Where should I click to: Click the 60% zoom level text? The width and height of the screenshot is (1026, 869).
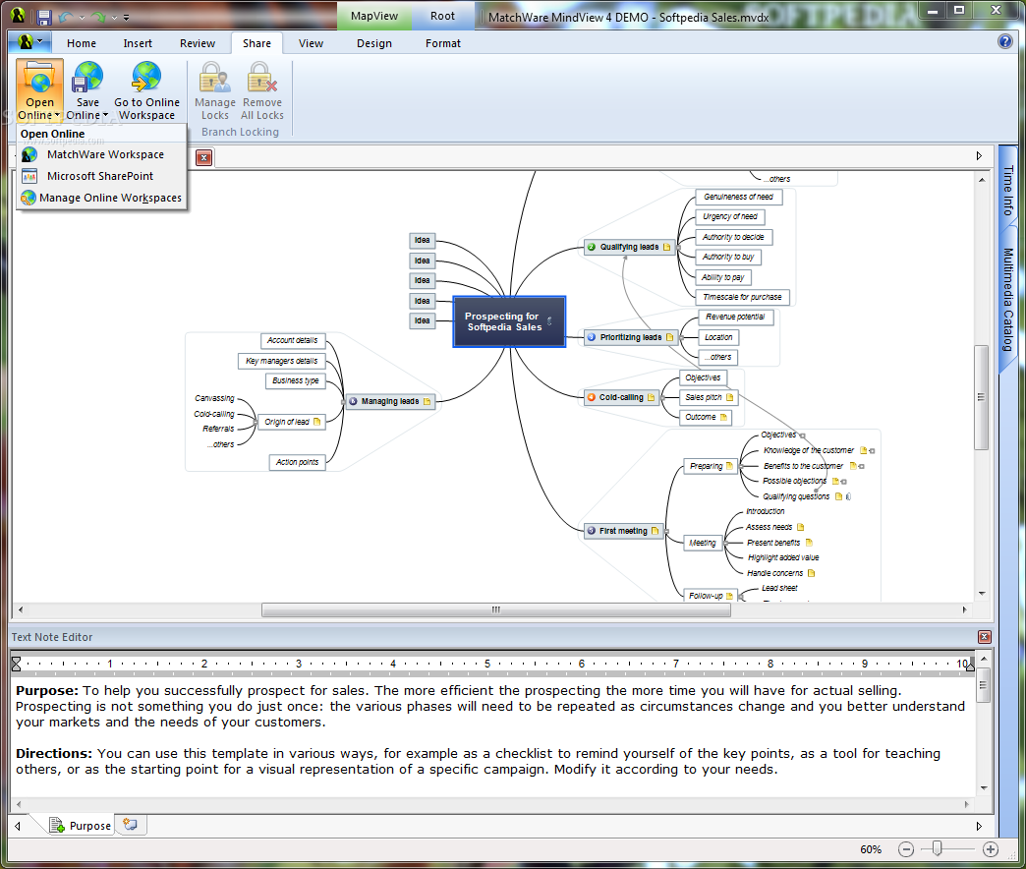coord(871,849)
